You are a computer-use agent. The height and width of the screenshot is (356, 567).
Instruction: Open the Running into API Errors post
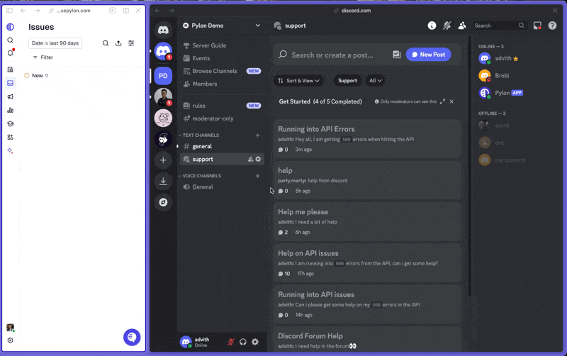367,139
